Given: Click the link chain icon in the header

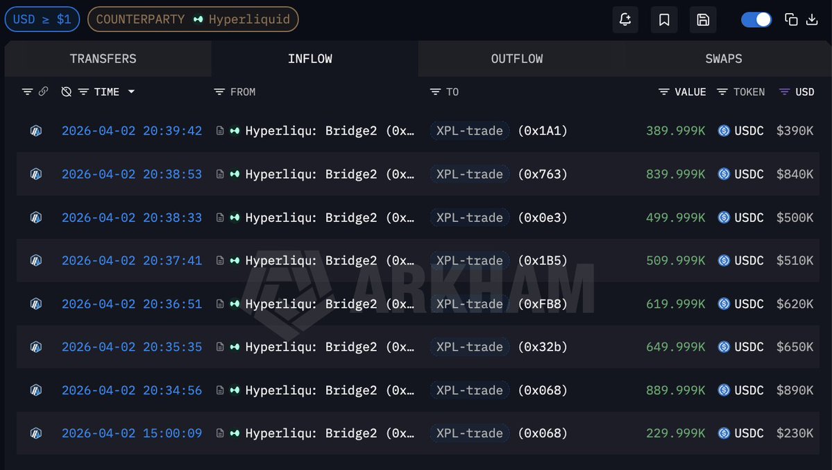Looking at the screenshot, I should [44, 92].
